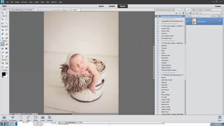Image resolution: width=224 pixels, height=126 pixels.
Task: Click the foreground black color swatch
Action: point(4,74)
